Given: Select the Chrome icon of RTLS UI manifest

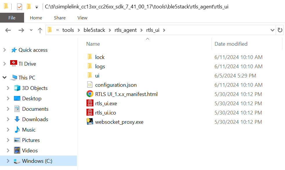Looking at the screenshot, I should 90,94.
